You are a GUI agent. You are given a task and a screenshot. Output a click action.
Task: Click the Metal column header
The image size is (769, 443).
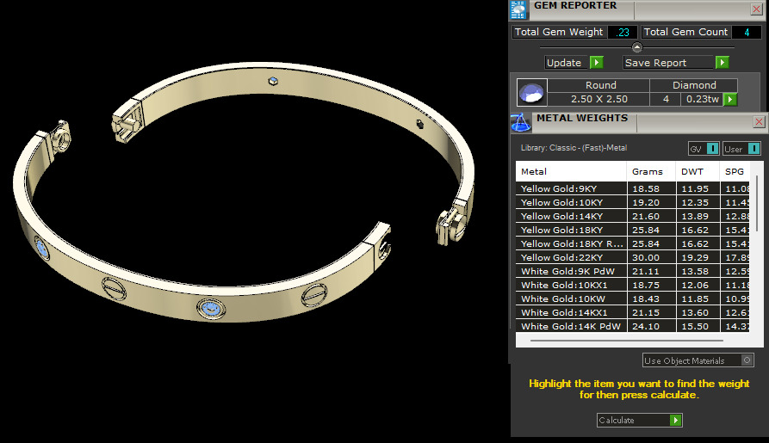point(571,171)
